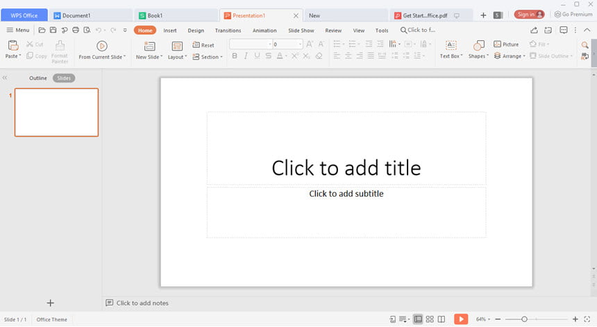Open the Section dropdown
597x327 pixels.
208,57
